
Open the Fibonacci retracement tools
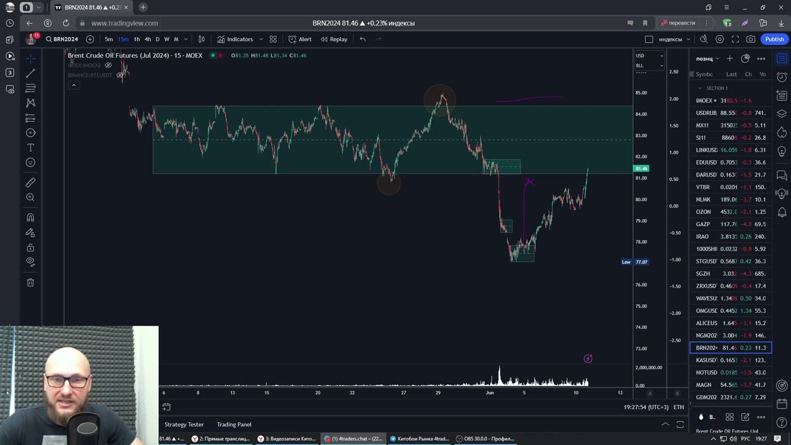[30, 88]
